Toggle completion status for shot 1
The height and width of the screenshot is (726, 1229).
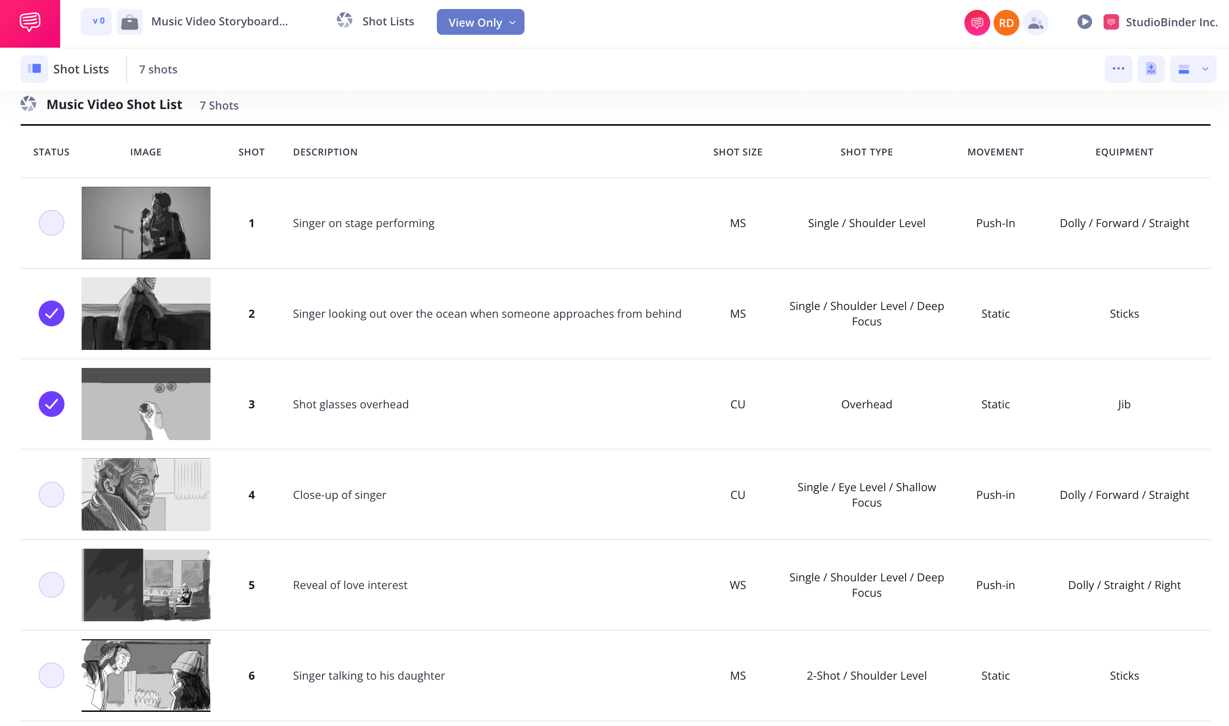(x=51, y=223)
